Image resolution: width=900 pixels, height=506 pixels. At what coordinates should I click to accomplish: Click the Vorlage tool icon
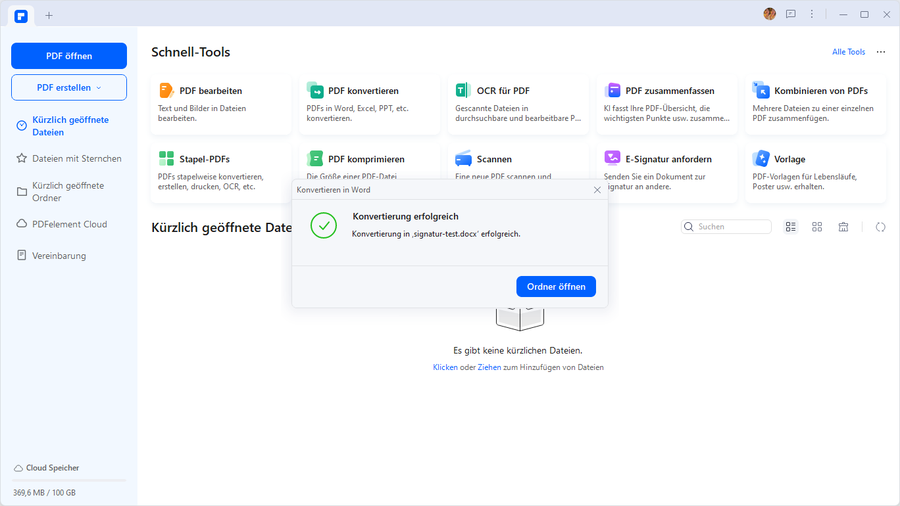(x=761, y=158)
